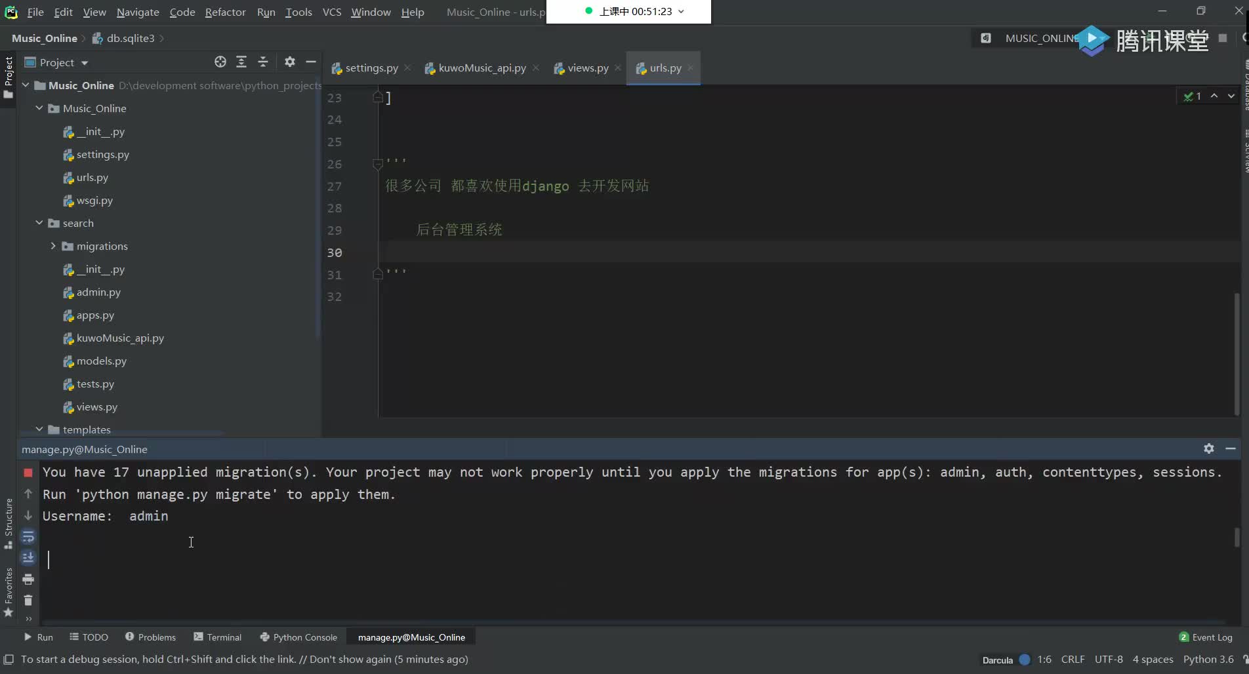Image resolution: width=1249 pixels, height=674 pixels.
Task: Click the console input cursor line
Action: [49, 559]
